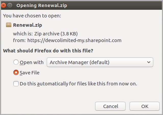
Task: Click the "from:" source label
Action: pos(19,40)
